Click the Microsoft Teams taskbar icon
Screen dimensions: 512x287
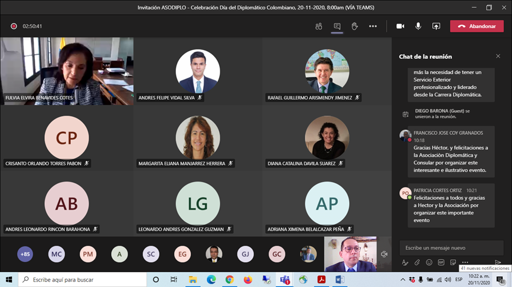[285, 280]
